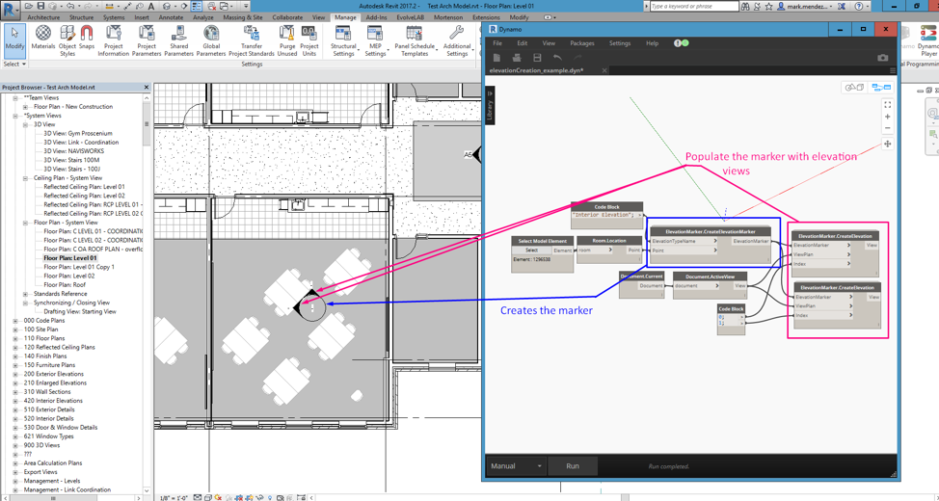Collapse the *System Views tree node
Screen dimensions: 939x501
pos(15,116)
